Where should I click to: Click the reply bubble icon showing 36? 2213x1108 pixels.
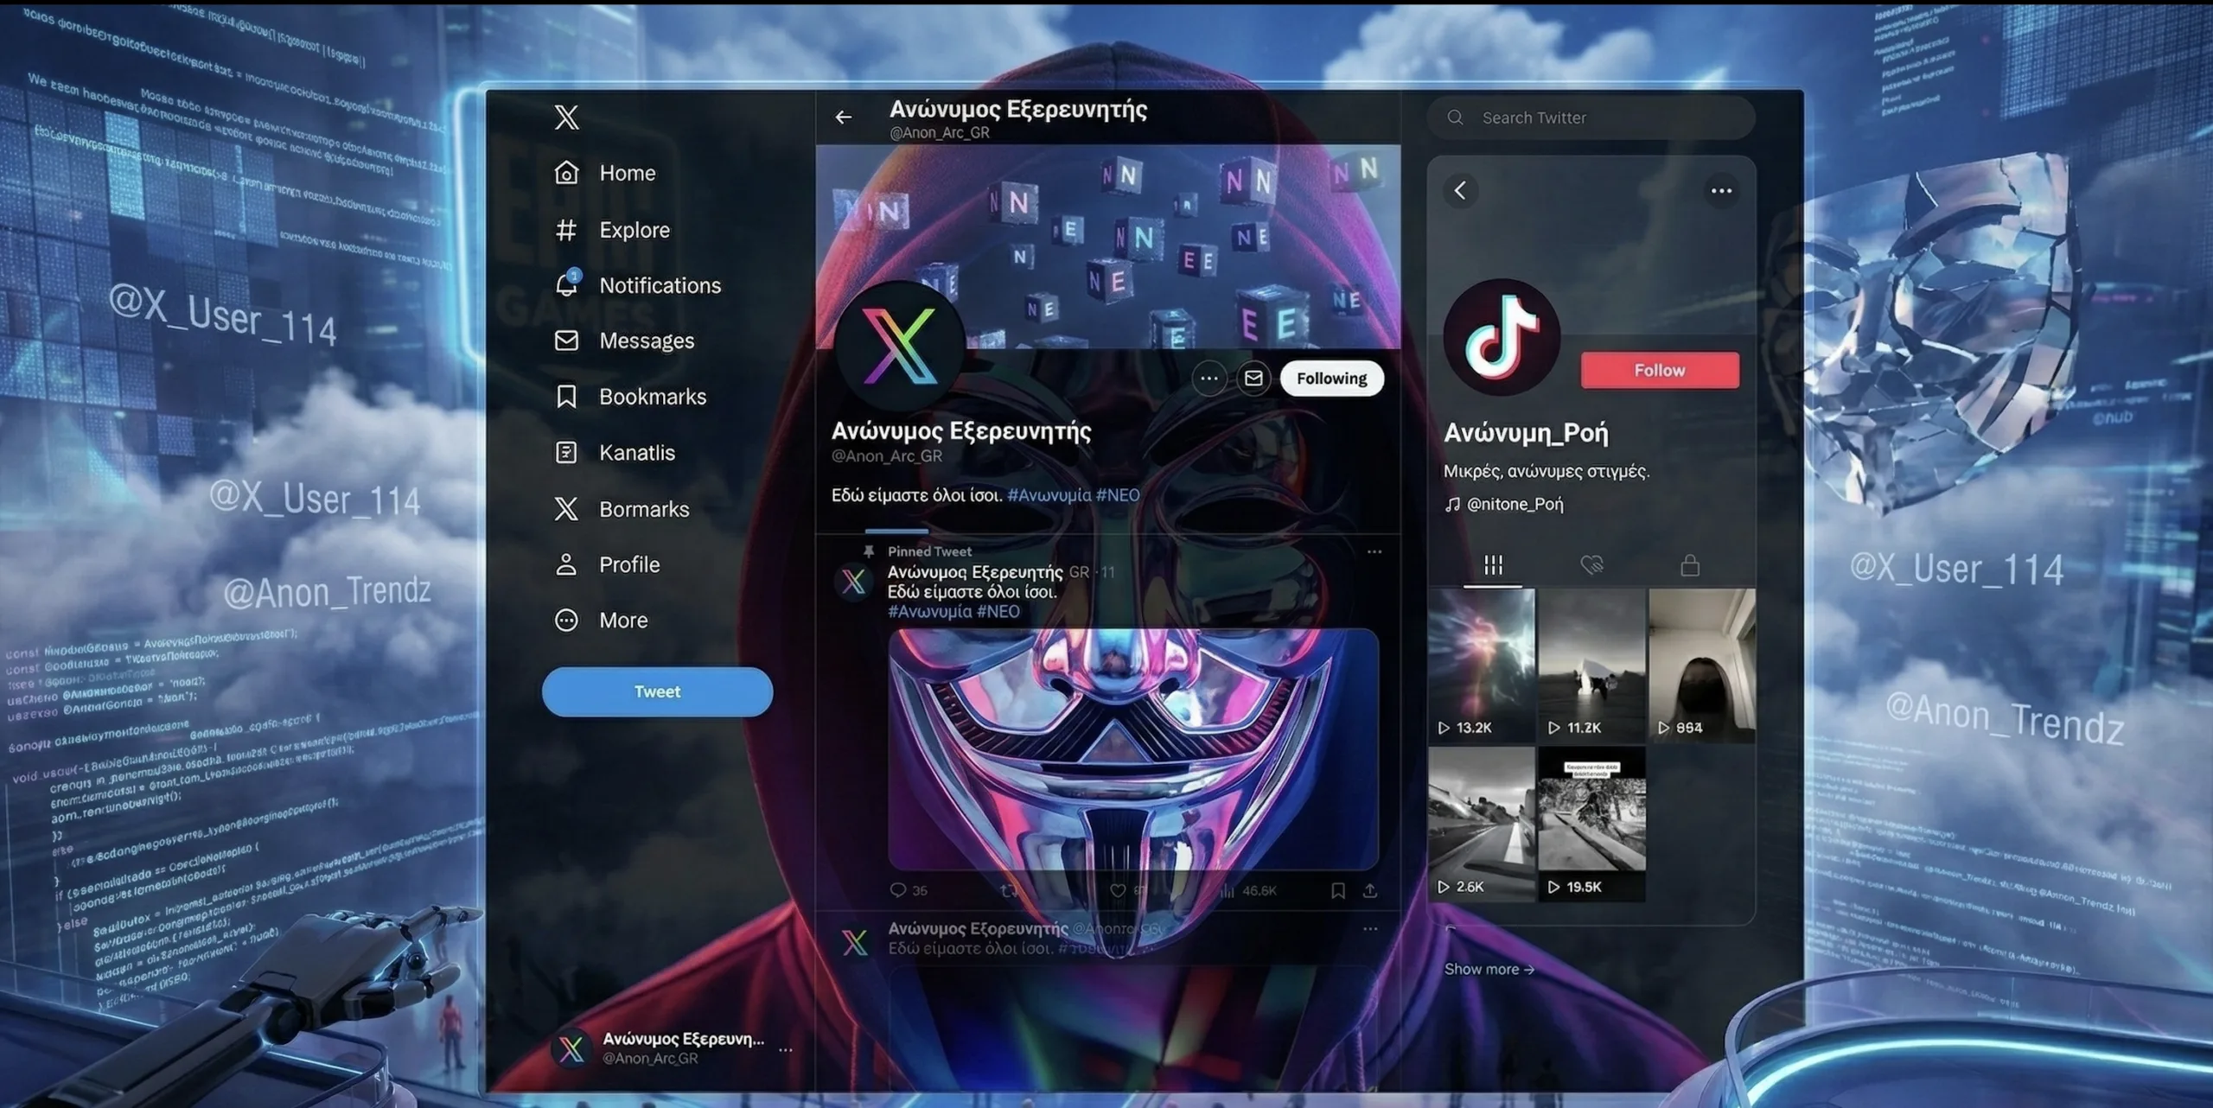click(898, 890)
